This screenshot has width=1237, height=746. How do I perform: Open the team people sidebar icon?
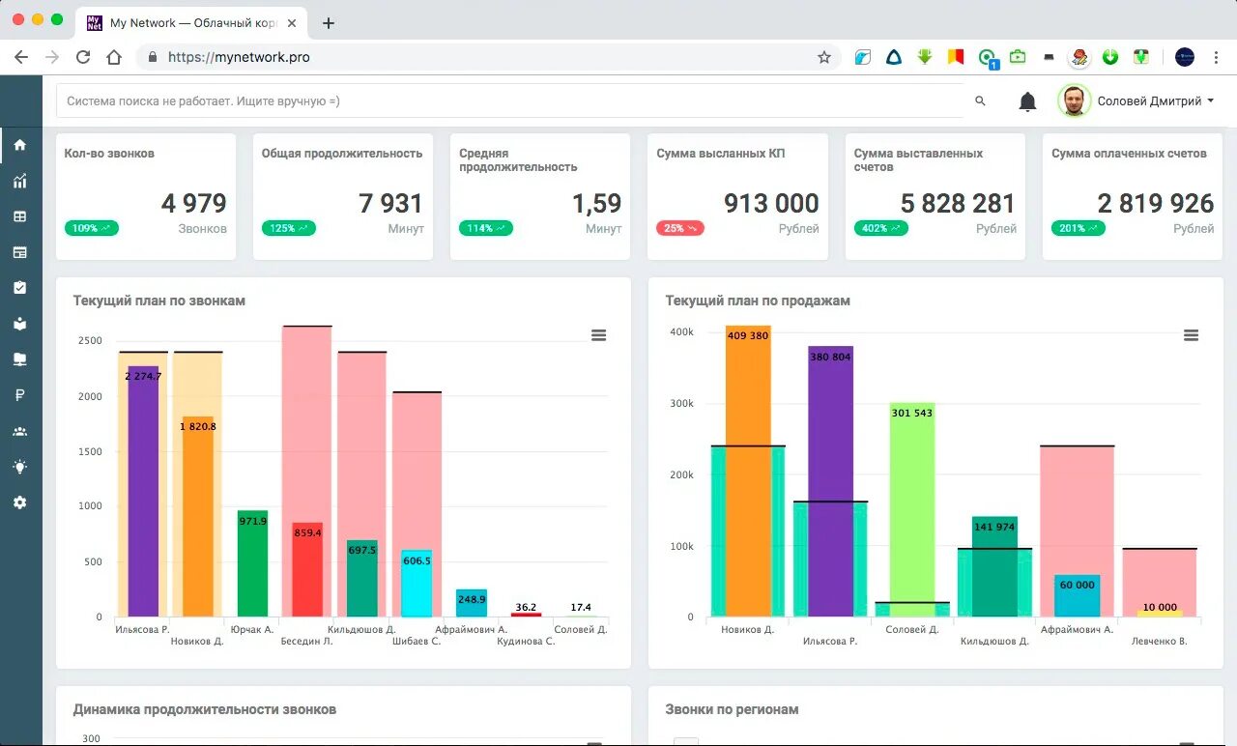(x=19, y=431)
